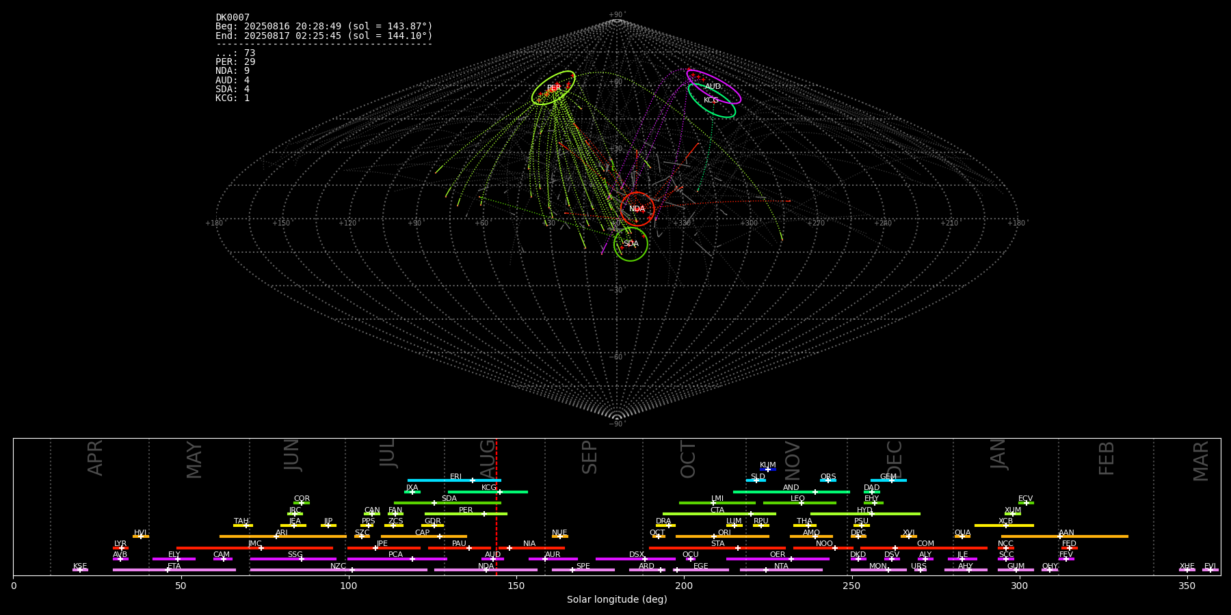The height and width of the screenshot is (615, 1231).
Task: Click the '+270' longitude label on map
Action: (816, 223)
